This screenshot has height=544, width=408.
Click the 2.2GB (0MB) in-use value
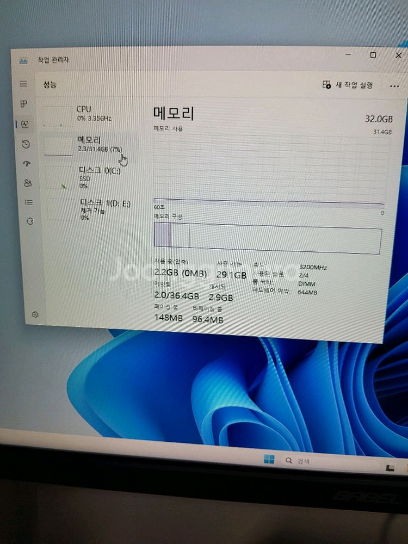181,274
